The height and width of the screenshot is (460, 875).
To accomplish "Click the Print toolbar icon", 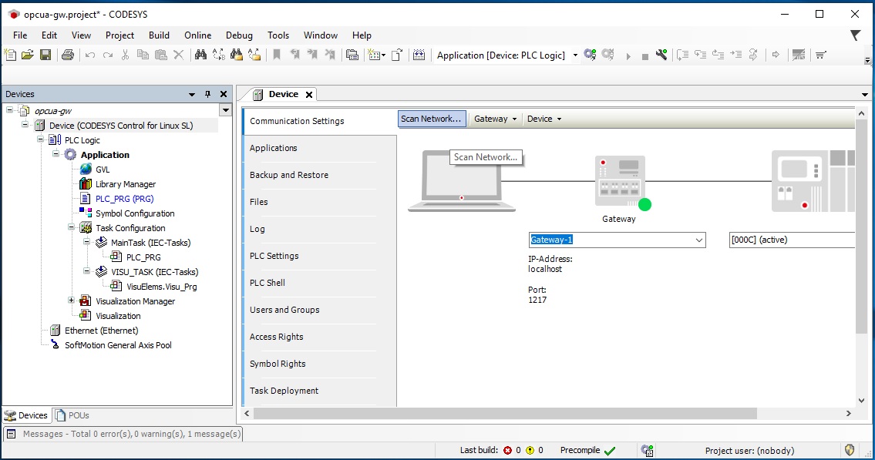I will pyautogui.click(x=68, y=55).
